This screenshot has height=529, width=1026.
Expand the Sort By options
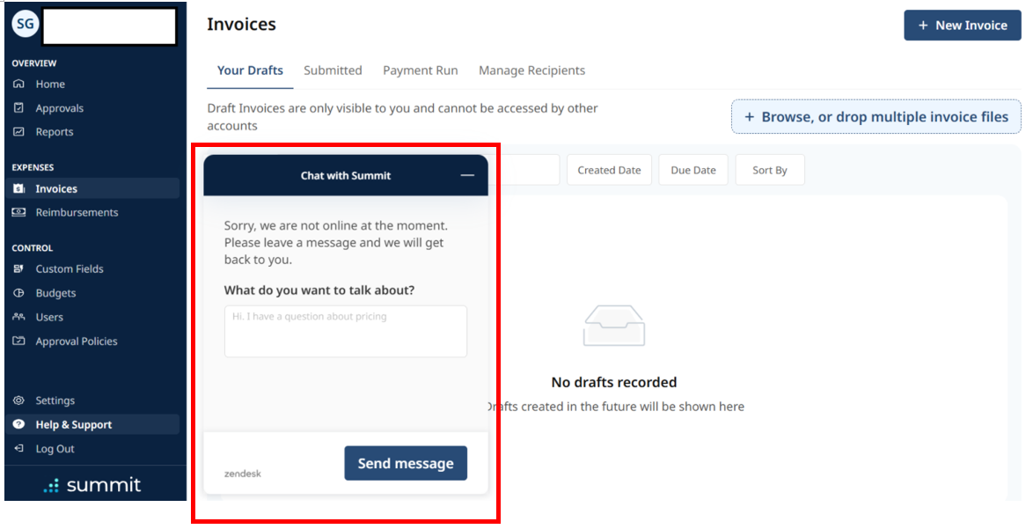point(770,170)
